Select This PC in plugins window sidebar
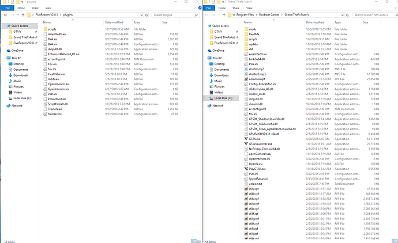Screen dimensions: 398x243 [16, 58]
